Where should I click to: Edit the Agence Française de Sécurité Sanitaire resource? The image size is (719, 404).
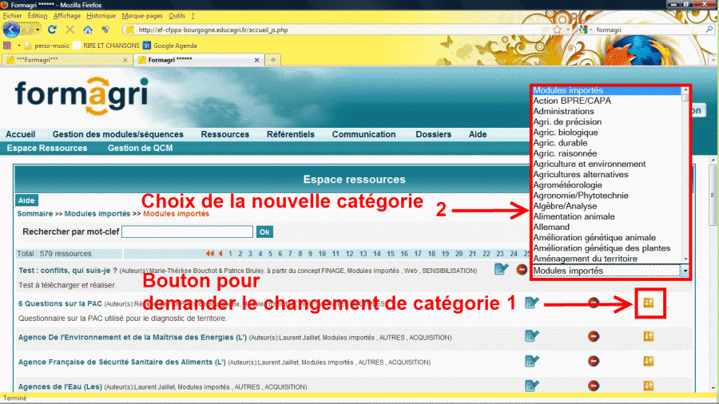coord(531,361)
